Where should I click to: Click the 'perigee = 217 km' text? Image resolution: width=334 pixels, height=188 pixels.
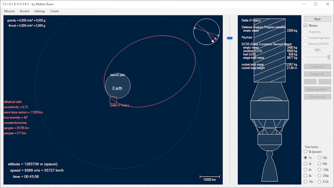click(x=15, y=133)
